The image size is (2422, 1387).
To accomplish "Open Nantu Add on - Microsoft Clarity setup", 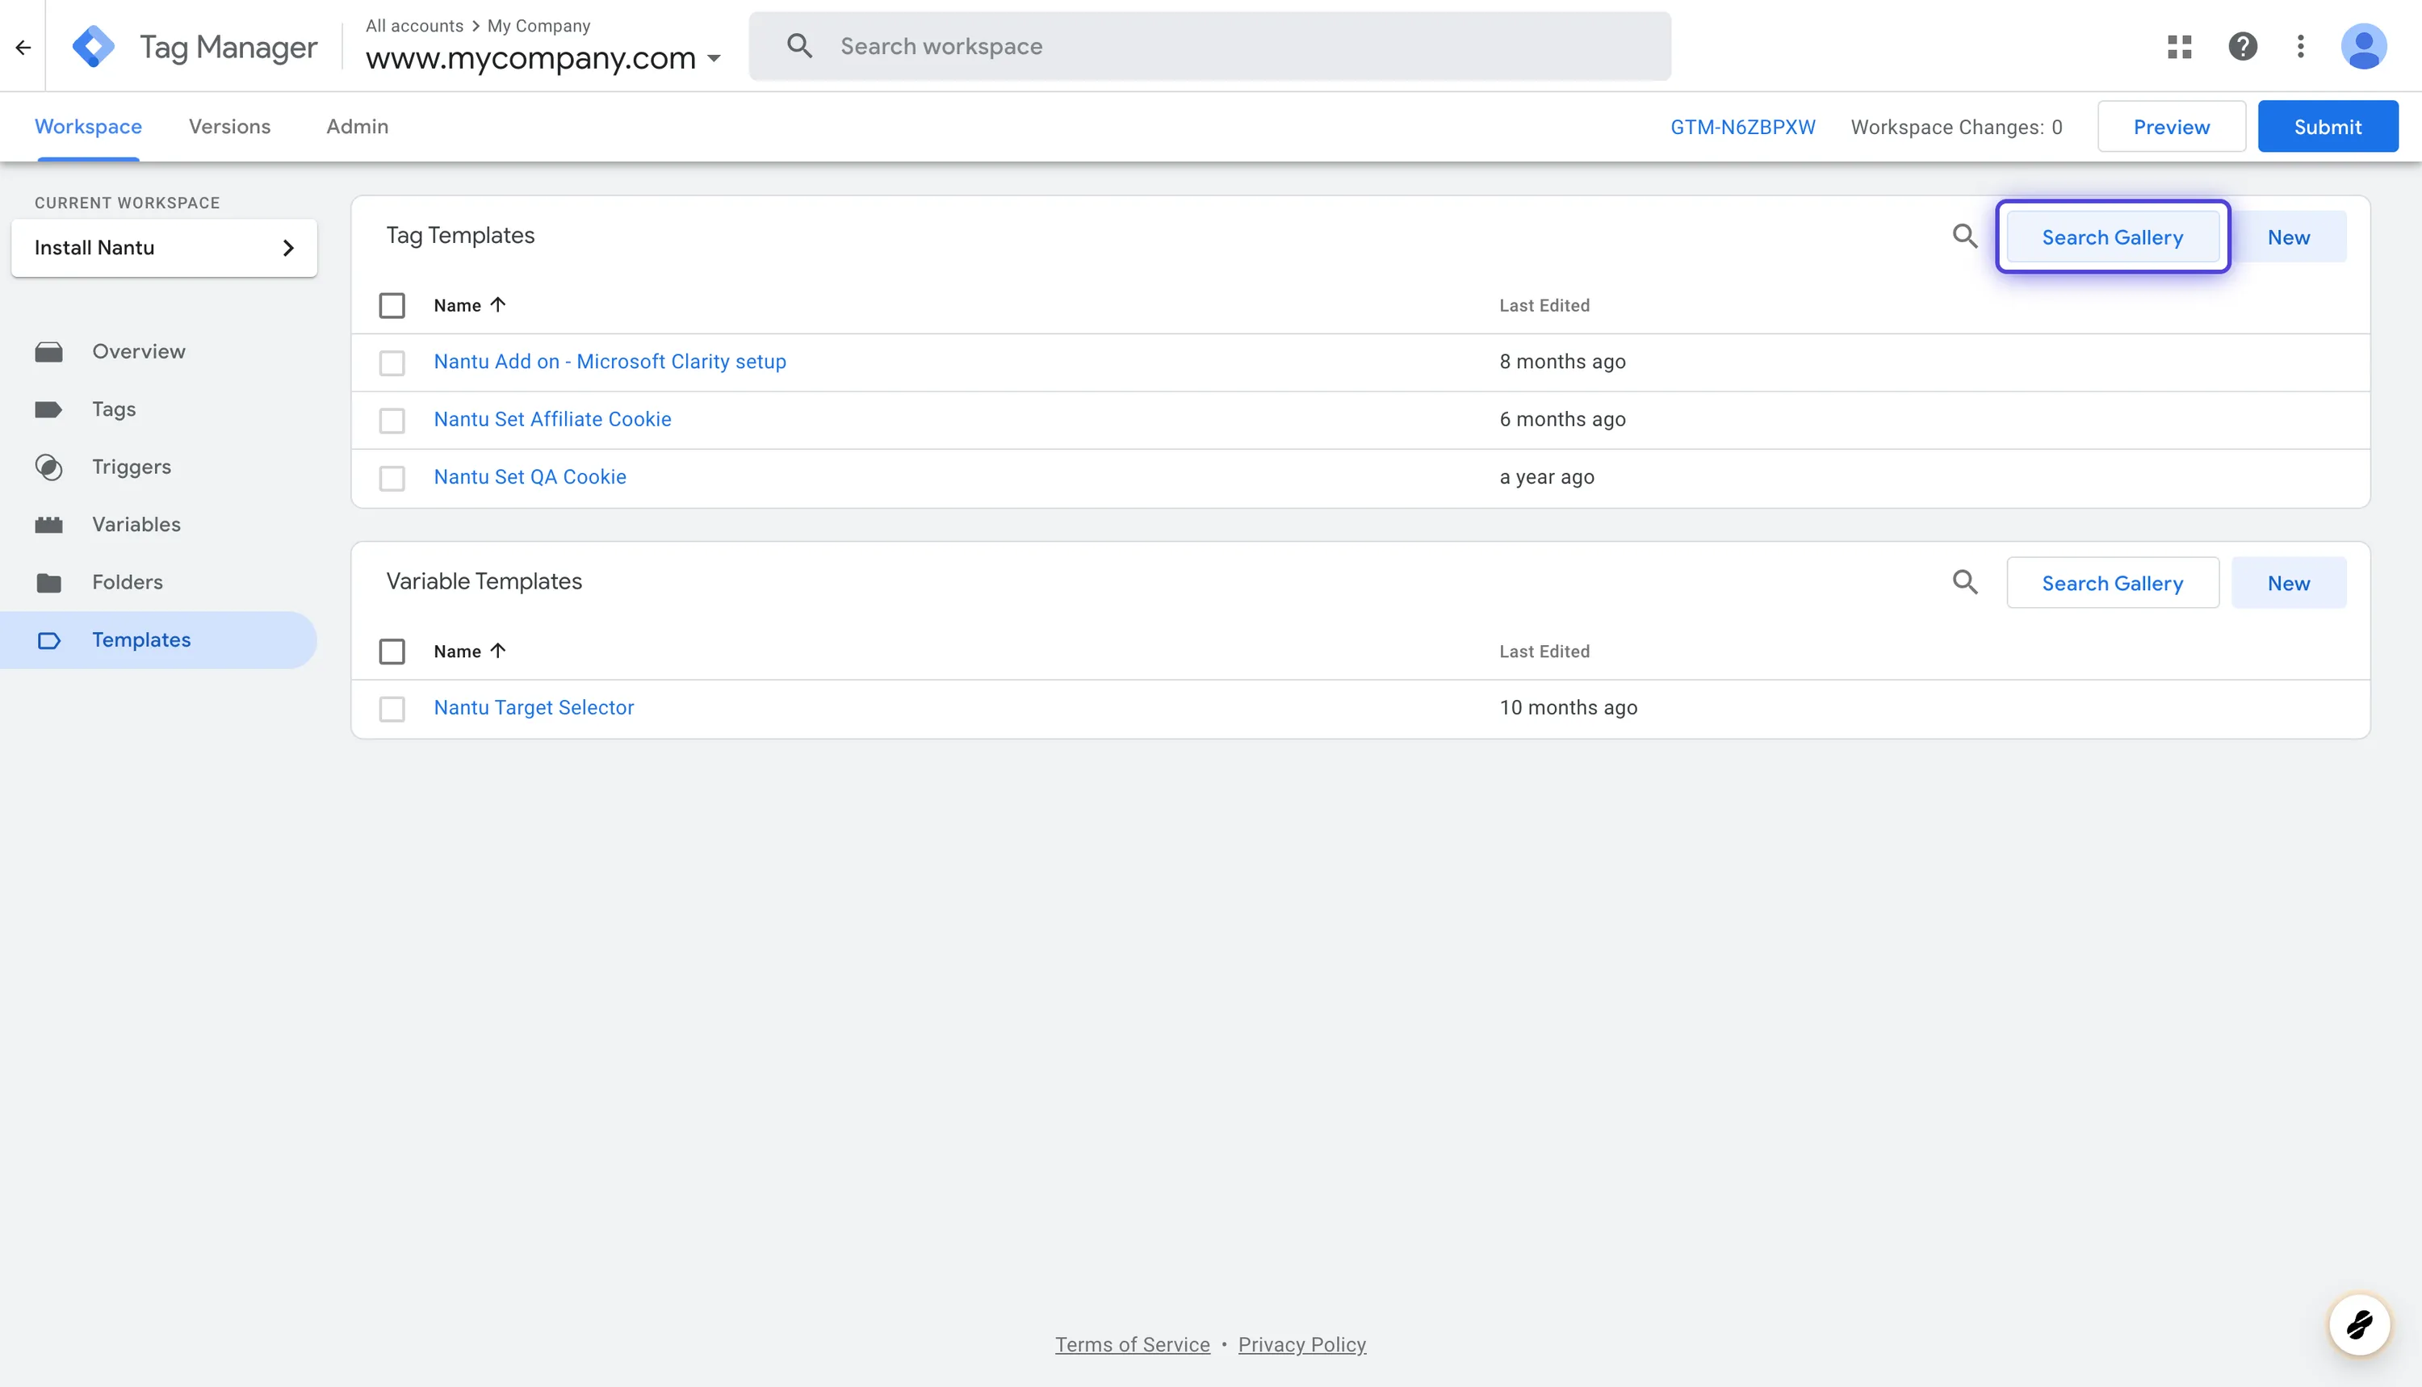I will click(x=610, y=362).
